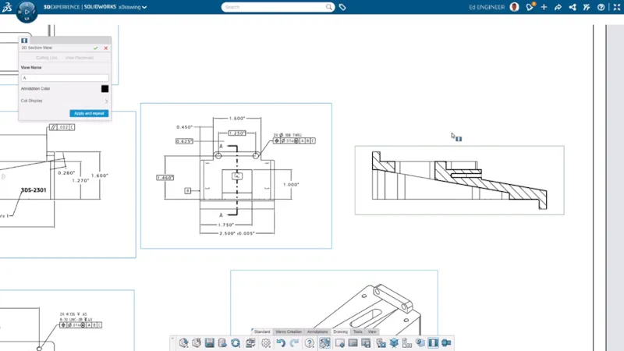This screenshot has height=351, width=624.
Task: Cancel section view with red X
Action: (x=105, y=48)
